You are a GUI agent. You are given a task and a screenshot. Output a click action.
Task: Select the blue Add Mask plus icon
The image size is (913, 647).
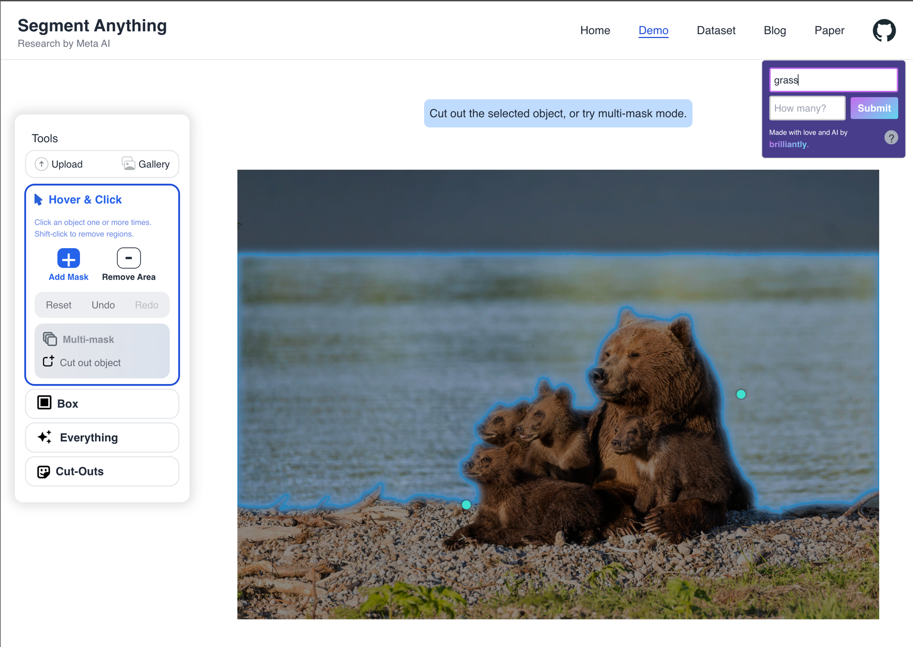[x=68, y=259]
